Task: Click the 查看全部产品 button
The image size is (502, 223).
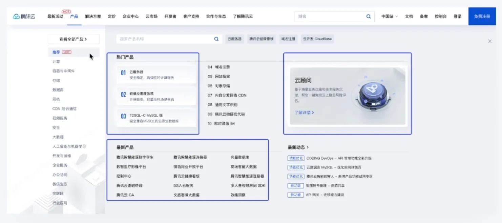Action: click(x=74, y=39)
